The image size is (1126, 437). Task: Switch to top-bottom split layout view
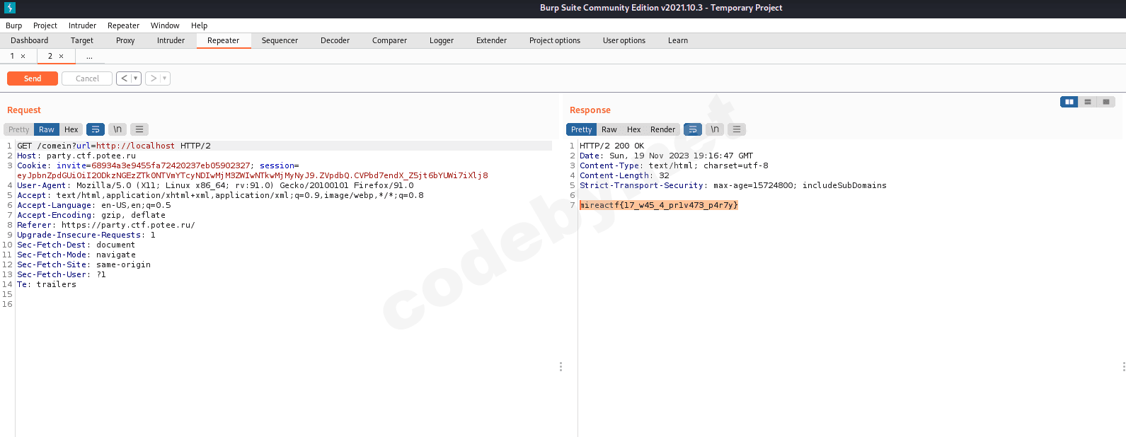tap(1088, 102)
